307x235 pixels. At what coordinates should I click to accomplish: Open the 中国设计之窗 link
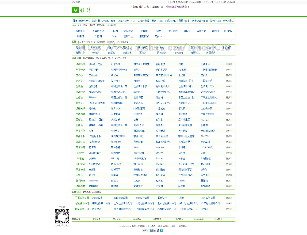click(x=96, y=64)
